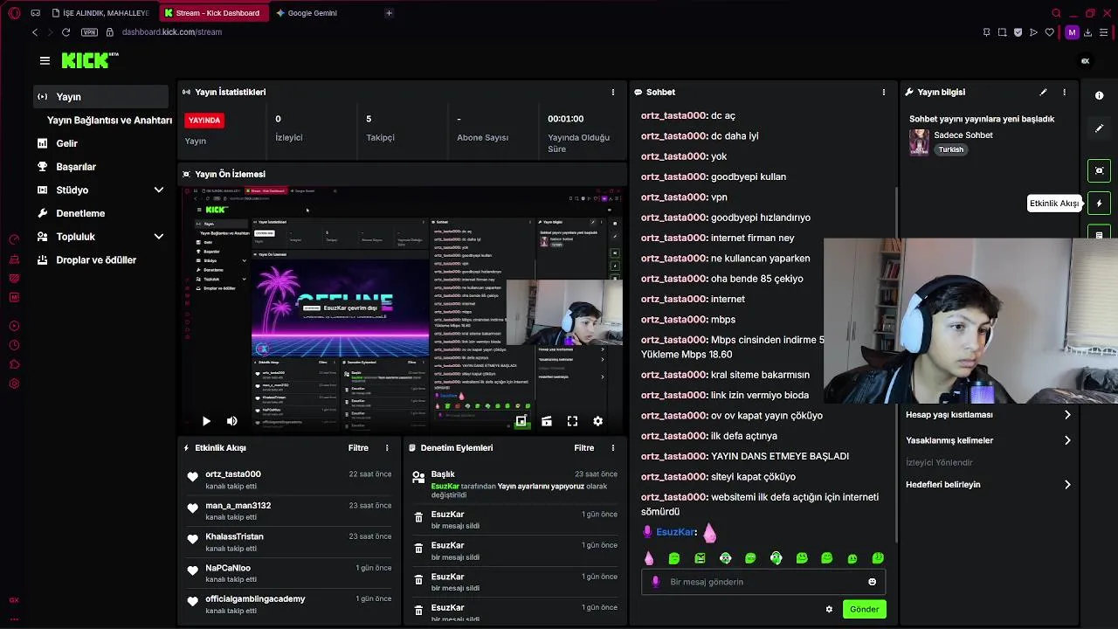1118x629 pixels.
Task: Click the red YAYINDA status badge
Action: click(x=204, y=121)
